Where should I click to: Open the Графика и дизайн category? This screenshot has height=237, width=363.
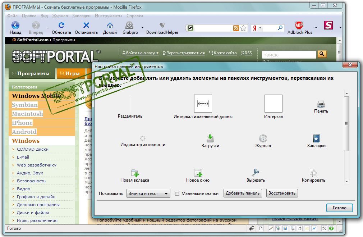[x=36, y=197]
